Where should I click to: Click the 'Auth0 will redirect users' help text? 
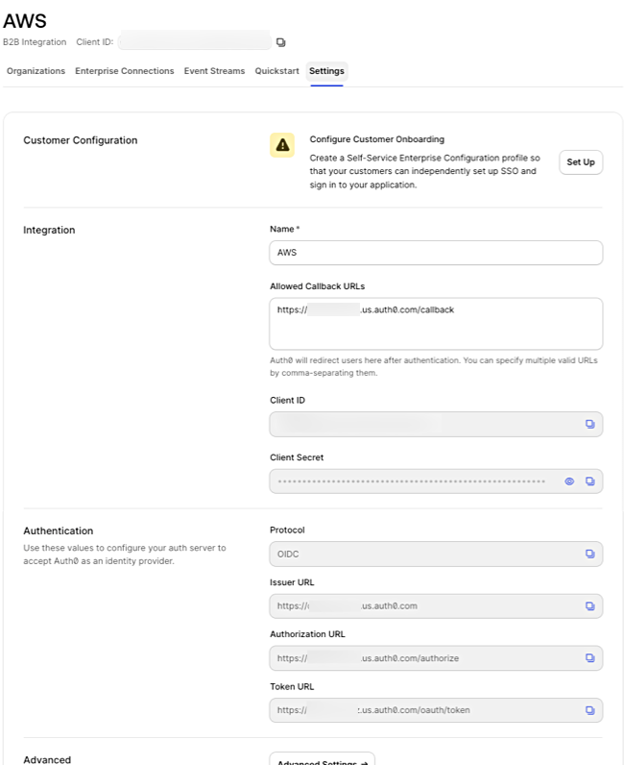tap(434, 366)
